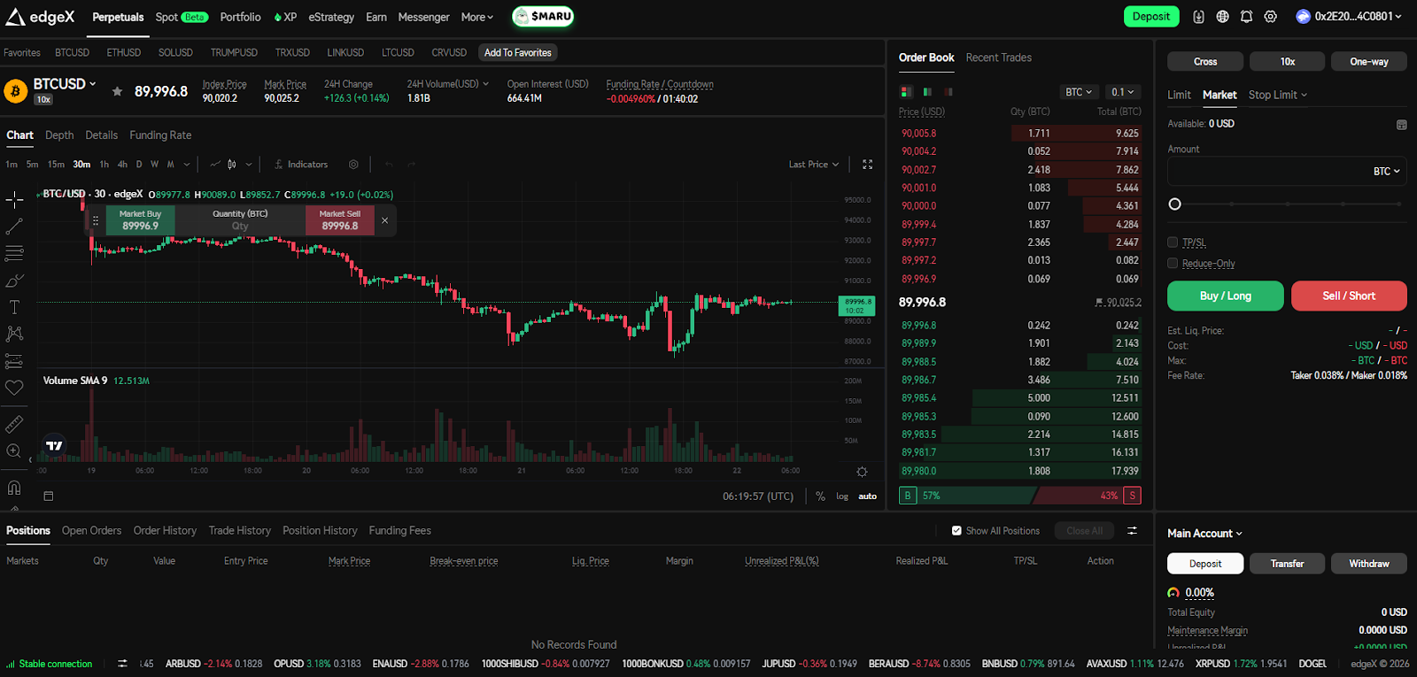1417x677 pixels.
Task: Select the text annotation tool
Action: pyautogui.click(x=14, y=307)
